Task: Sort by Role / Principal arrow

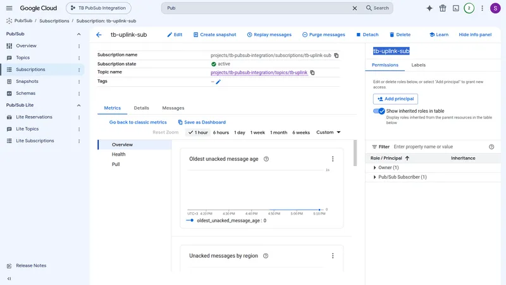Action: click(407, 158)
